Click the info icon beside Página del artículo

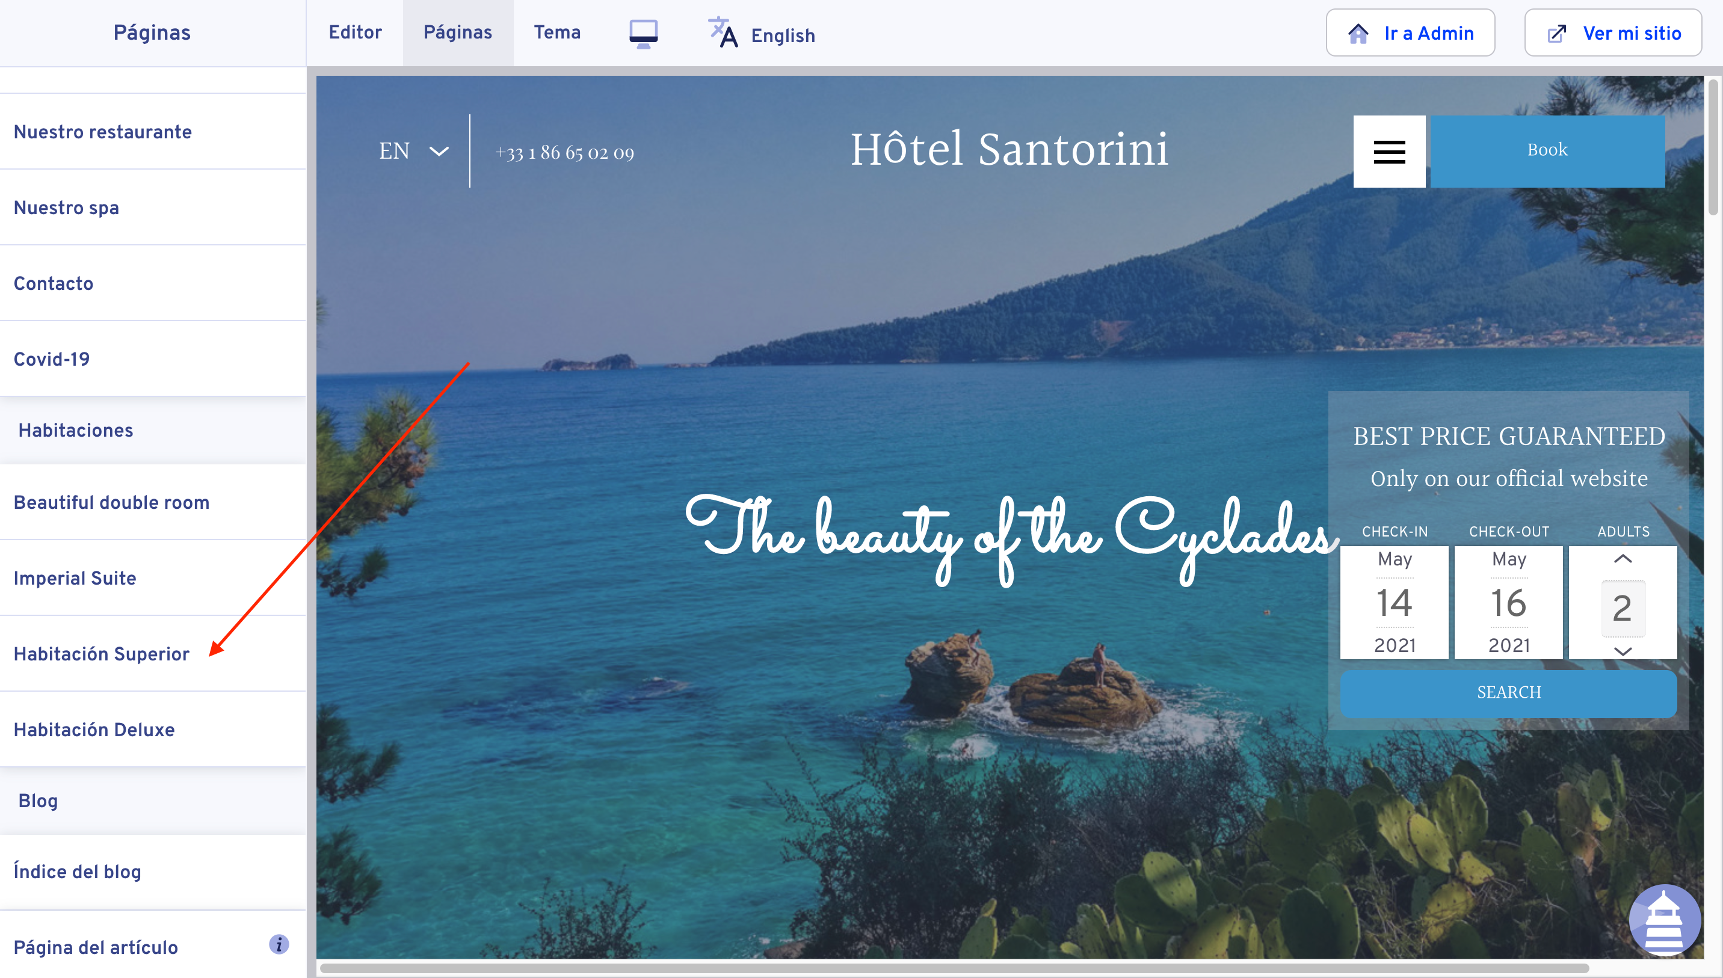[x=279, y=944]
